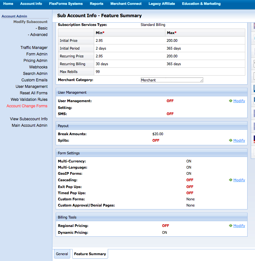Image resolution: width=255 pixels, height=261 pixels.
Task: Click Standard Billing subscription type text
Action: click(153, 25)
